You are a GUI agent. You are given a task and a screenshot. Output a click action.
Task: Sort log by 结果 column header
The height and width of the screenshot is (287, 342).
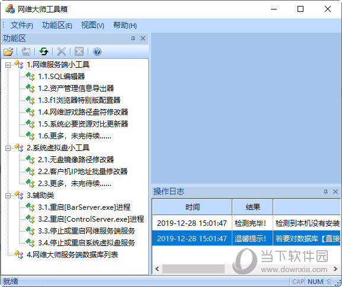[x=252, y=207]
